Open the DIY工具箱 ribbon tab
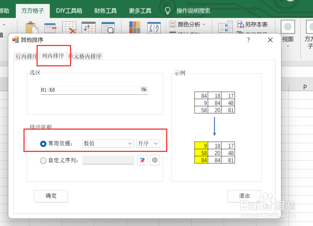This screenshot has width=313, height=226. click(69, 11)
